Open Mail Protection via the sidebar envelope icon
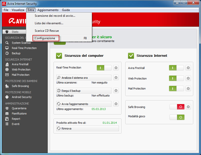This screenshot has height=155, width=201. [7, 75]
